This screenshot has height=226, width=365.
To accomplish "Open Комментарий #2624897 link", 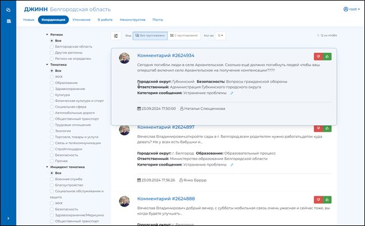I will click(166, 127).
